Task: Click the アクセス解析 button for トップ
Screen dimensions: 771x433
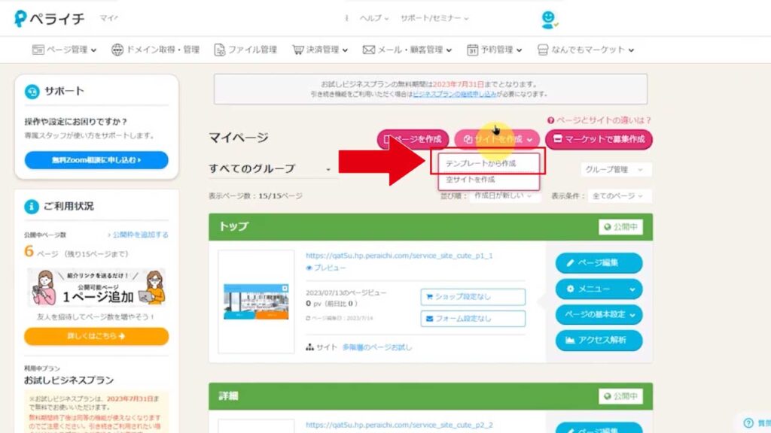Action: click(x=599, y=341)
